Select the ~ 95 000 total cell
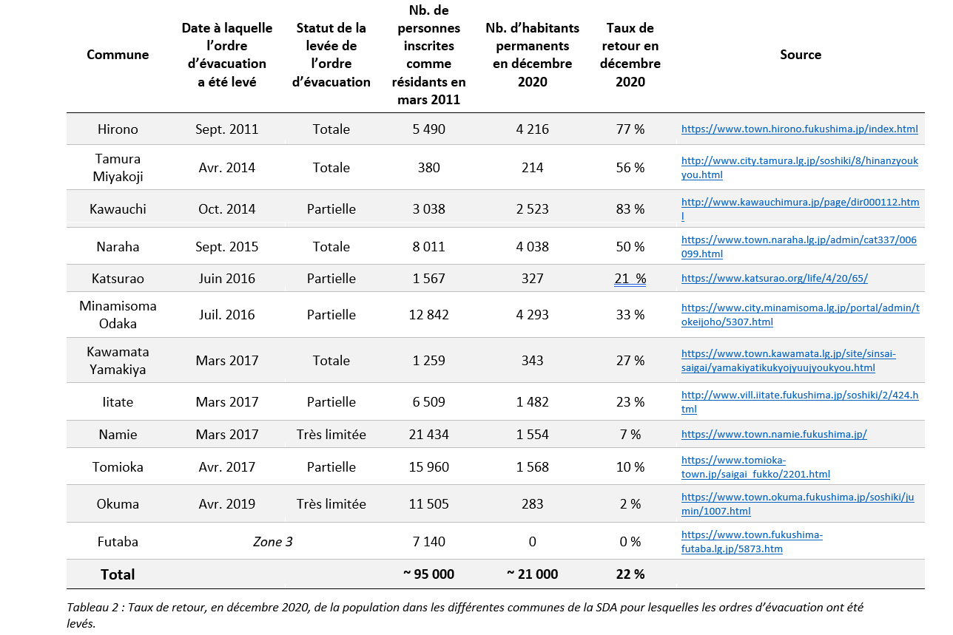 coord(428,574)
